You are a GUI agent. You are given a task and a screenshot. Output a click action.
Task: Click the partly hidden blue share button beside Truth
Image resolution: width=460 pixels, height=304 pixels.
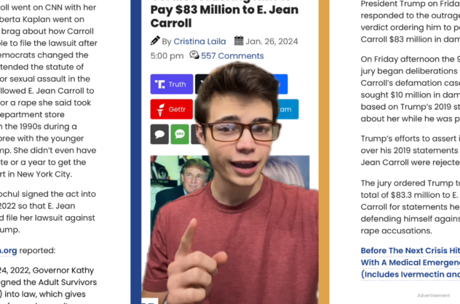(282, 84)
